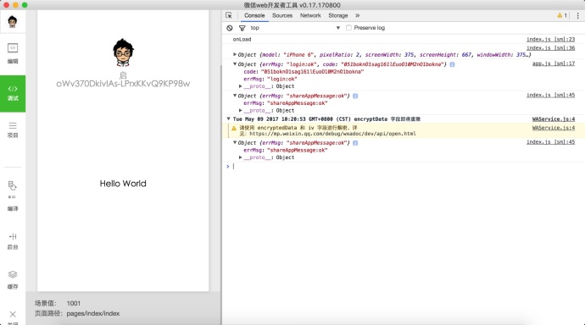Switch to the Sources tab
585x325 pixels.
[282, 15]
